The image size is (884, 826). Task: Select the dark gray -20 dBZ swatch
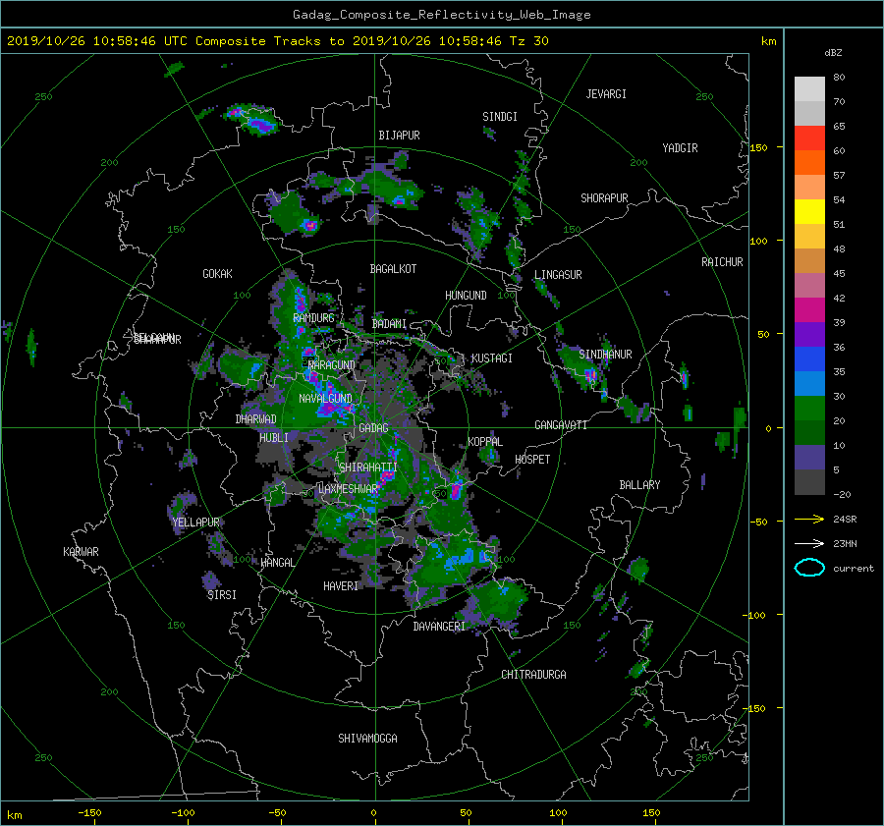pyautogui.click(x=809, y=482)
